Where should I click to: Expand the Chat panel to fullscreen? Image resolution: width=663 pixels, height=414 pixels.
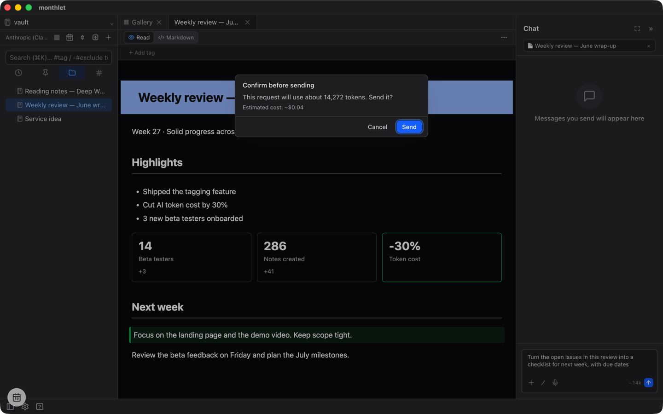point(637,29)
